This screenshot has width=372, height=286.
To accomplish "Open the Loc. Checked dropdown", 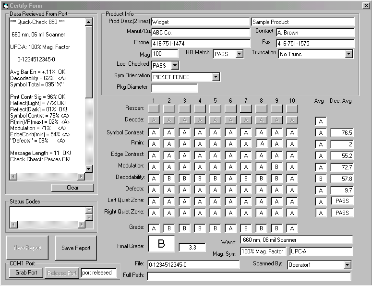I will tap(175, 65).
